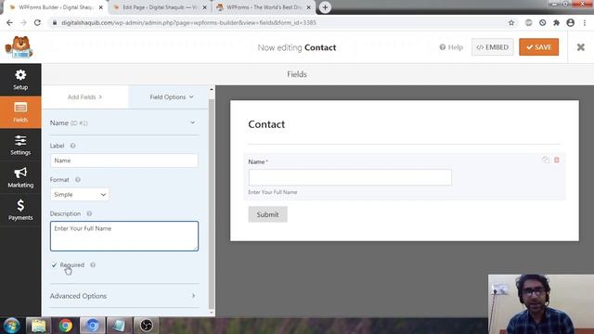Open Windows Start menu orb
The height and width of the screenshot is (334, 594).
point(11,326)
